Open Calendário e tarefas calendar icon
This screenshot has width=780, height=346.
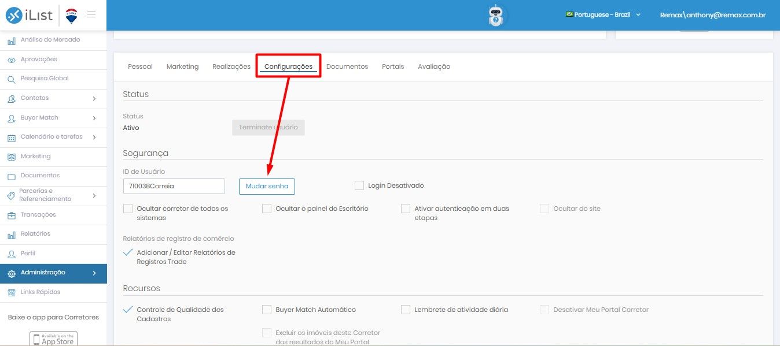12,137
